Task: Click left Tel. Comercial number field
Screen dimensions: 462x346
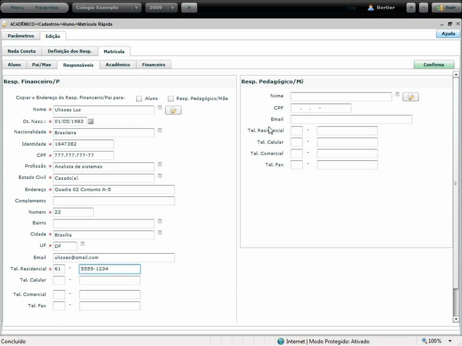Action: tap(110, 295)
